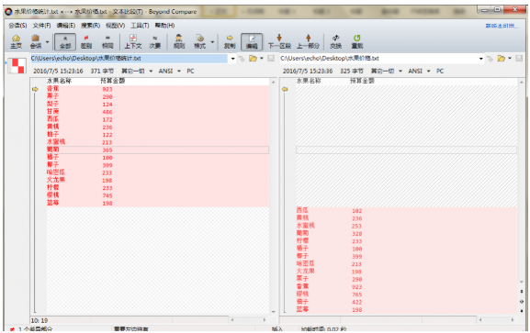Toggle 差别 (Show Differences) display filter
This screenshot has height=333, width=530.
pyautogui.click(x=86, y=41)
